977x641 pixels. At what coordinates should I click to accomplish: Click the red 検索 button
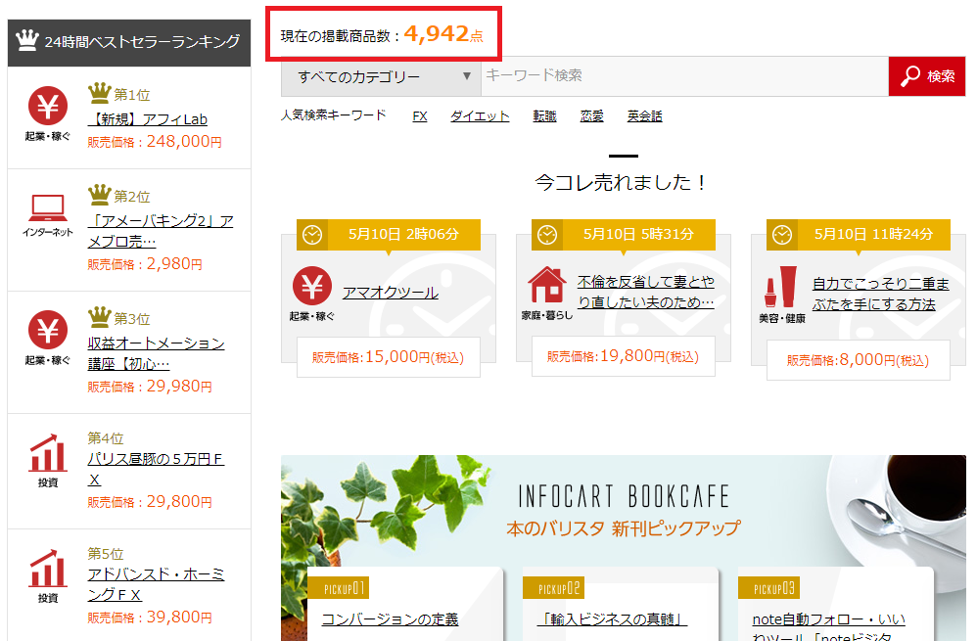pyautogui.click(x=927, y=76)
